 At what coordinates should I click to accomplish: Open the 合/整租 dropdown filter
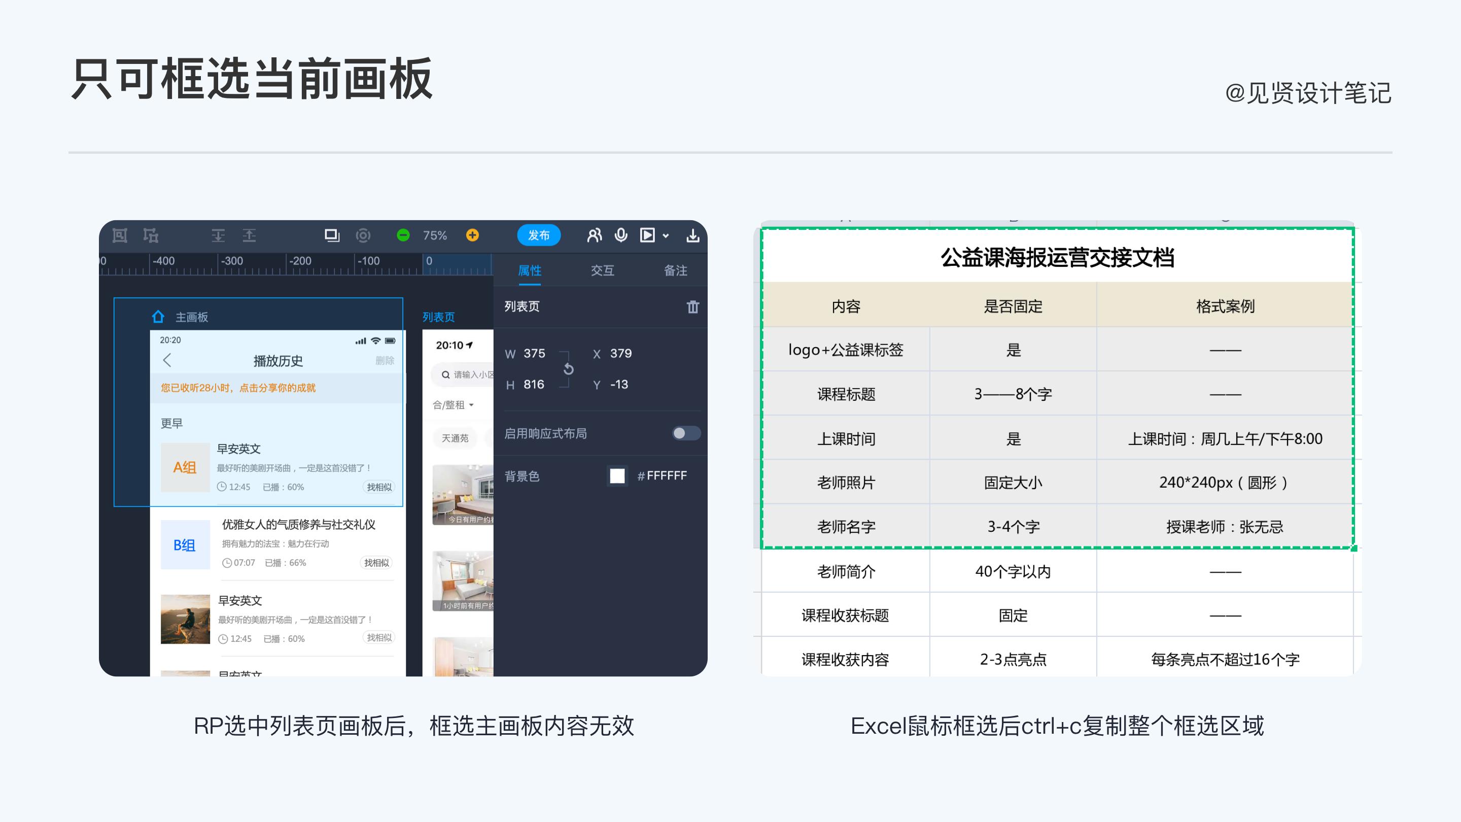(453, 405)
